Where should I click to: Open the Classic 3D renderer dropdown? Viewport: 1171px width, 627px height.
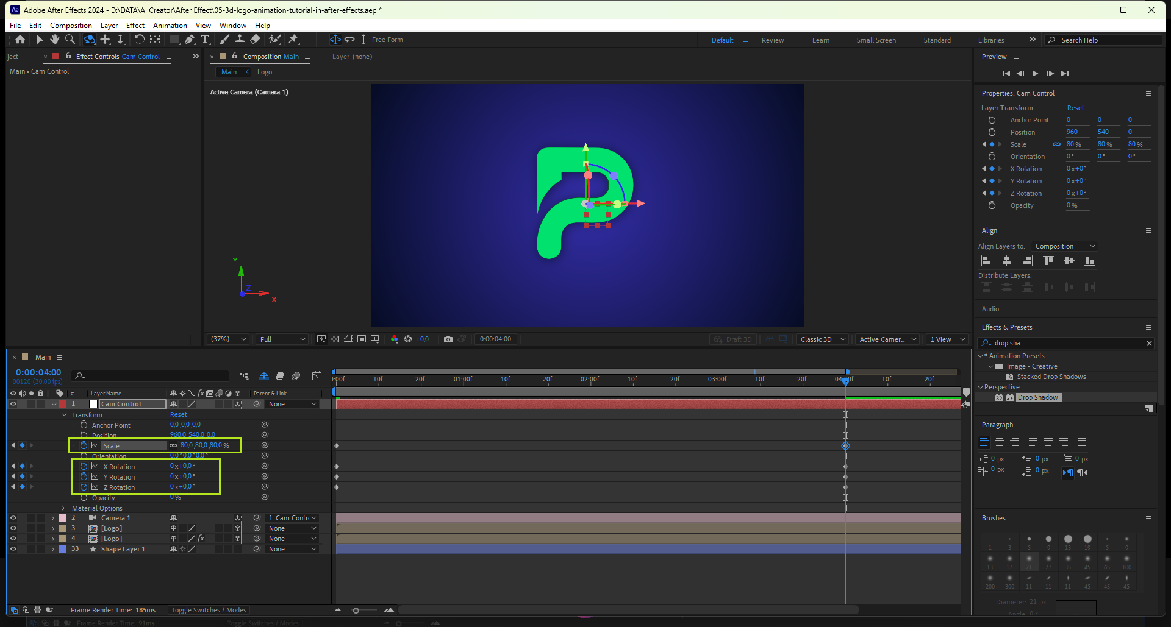822,339
